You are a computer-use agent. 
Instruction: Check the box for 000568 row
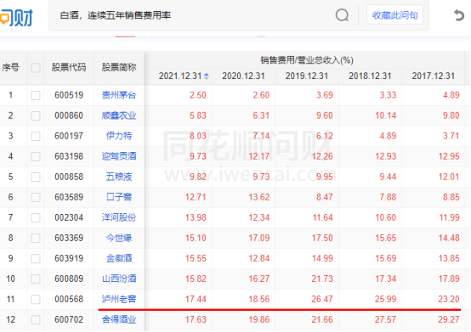36,300
